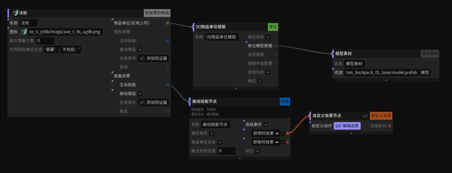Click the orange 获得时效果 output port
Viewport: 452px width, 173px height.
pos(287,133)
